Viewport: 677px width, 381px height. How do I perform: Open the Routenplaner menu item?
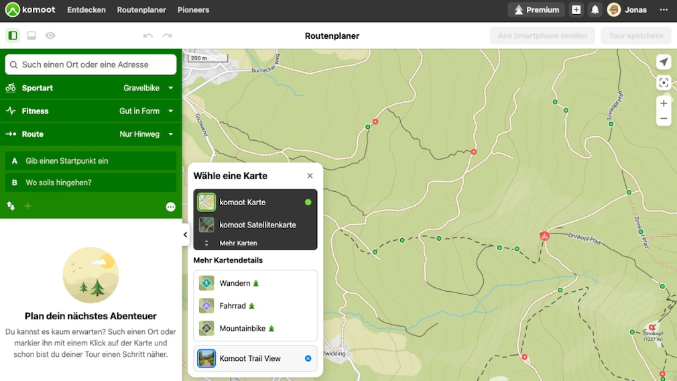pyautogui.click(x=141, y=9)
